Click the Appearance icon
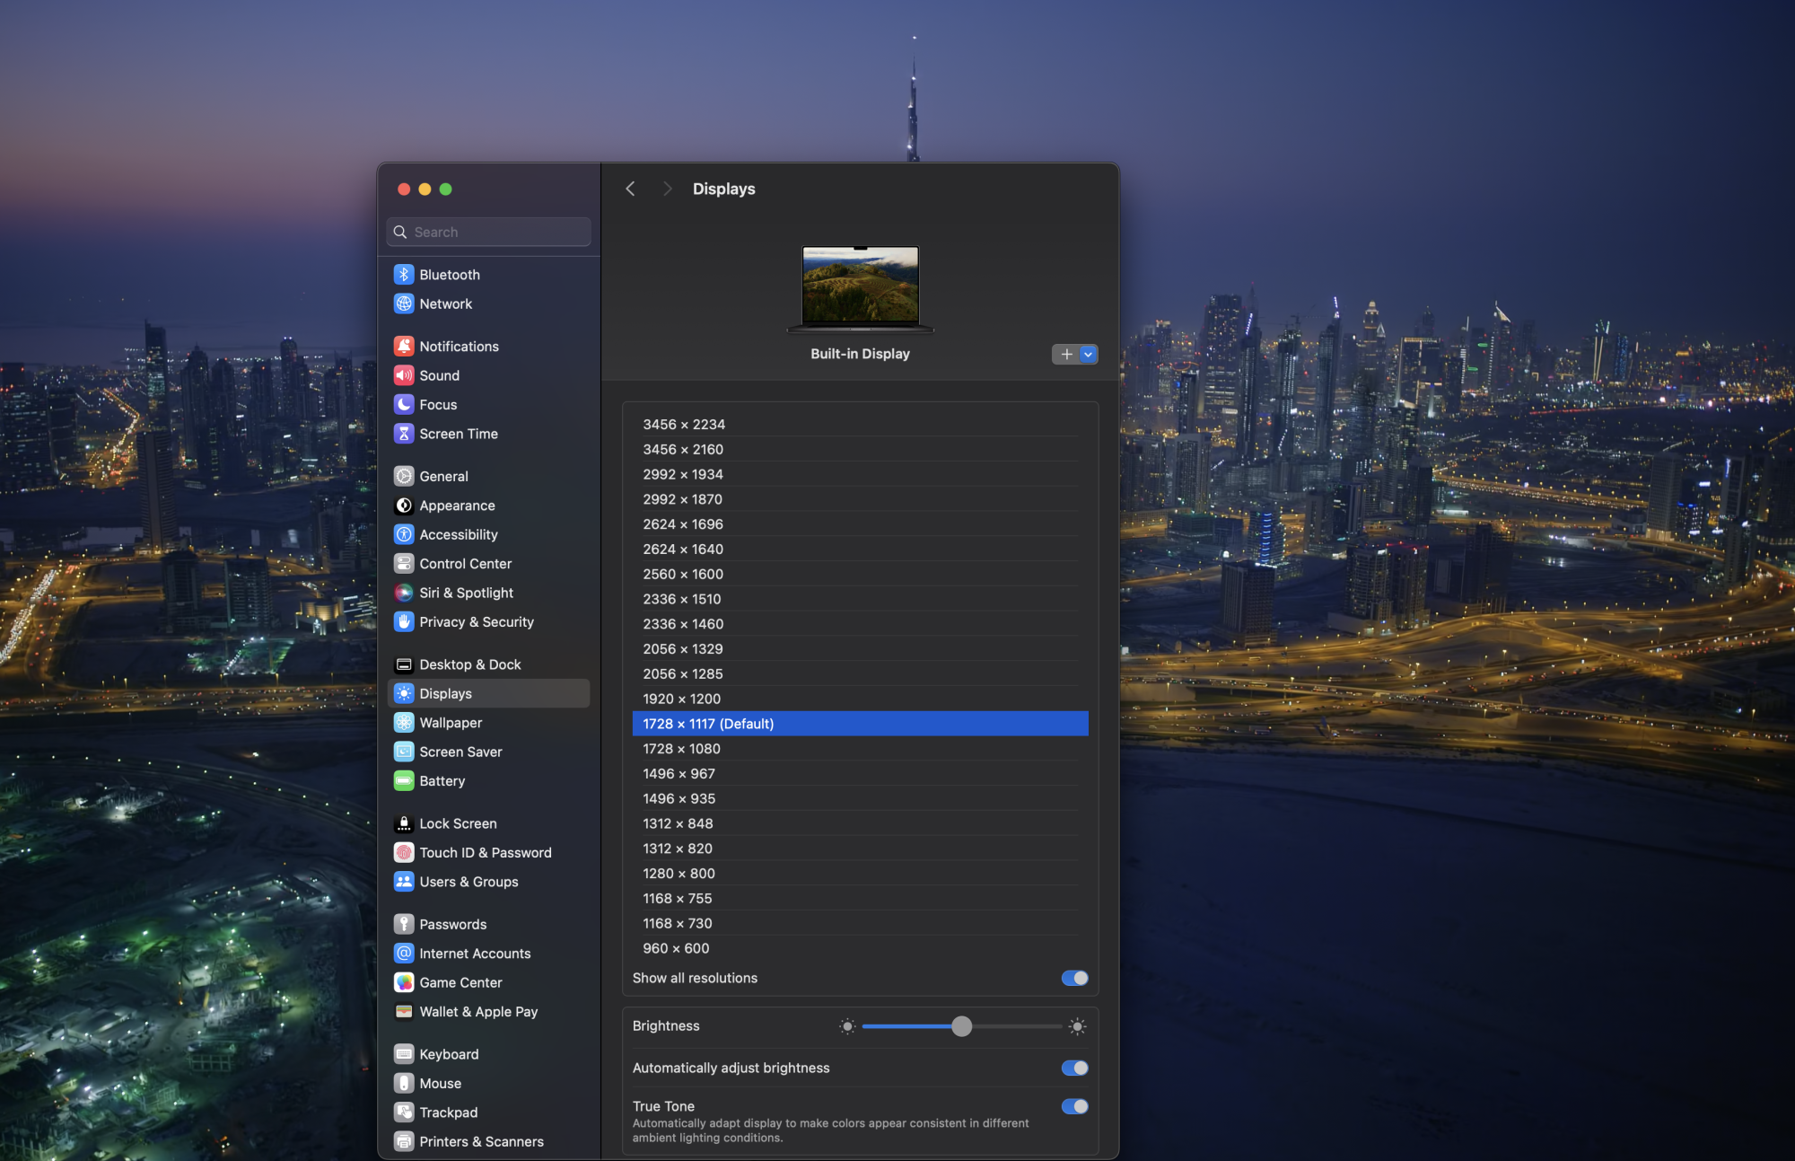 point(404,506)
